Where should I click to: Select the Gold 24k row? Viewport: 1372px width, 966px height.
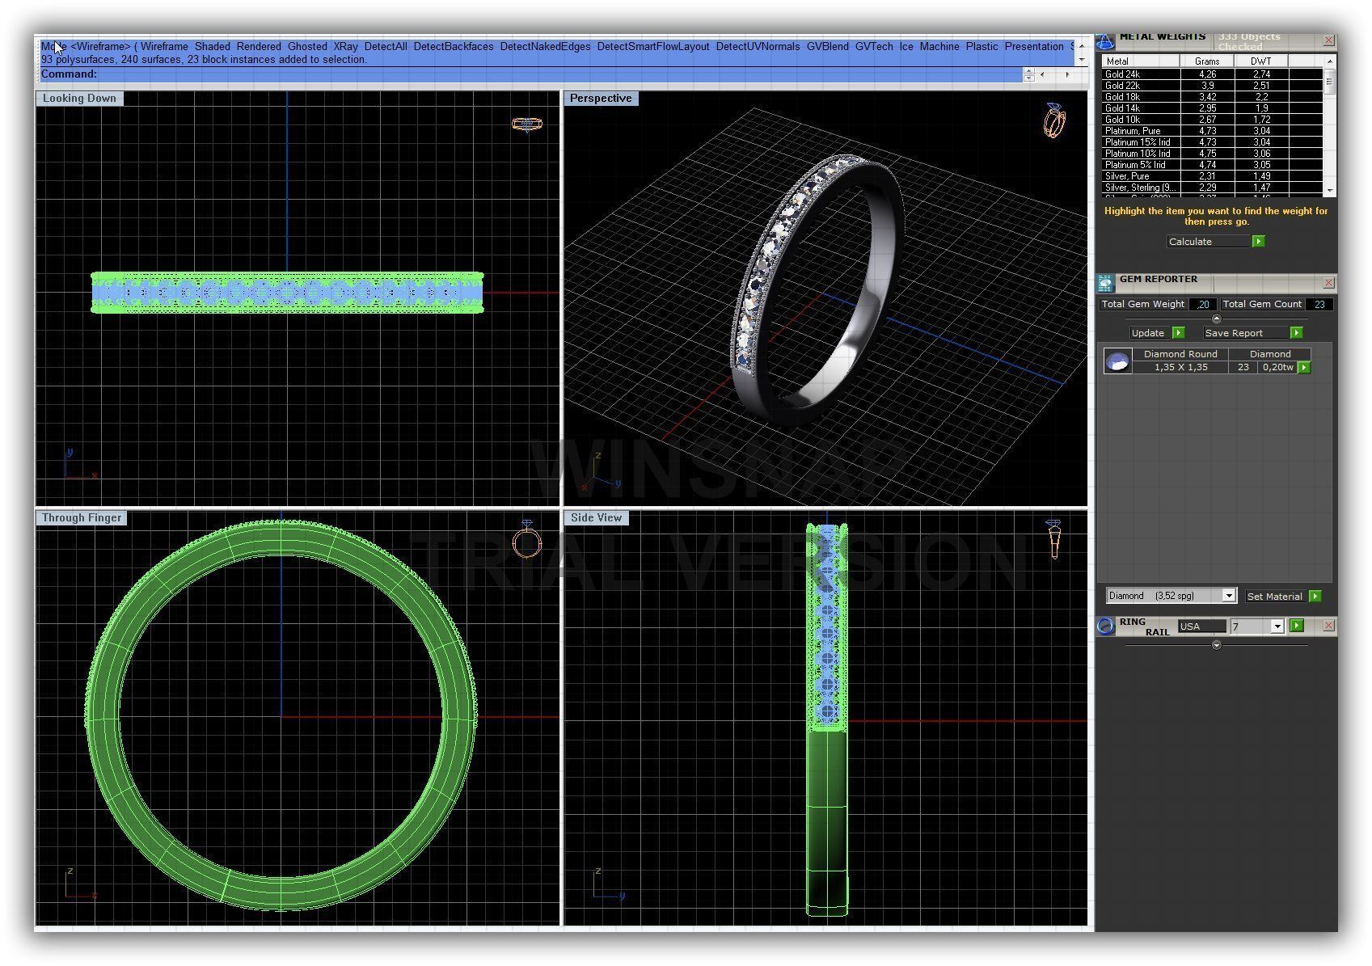point(1212,74)
